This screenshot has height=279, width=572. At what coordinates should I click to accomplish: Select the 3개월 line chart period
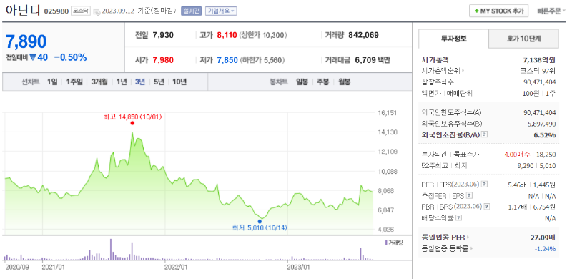tap(99, 82)
